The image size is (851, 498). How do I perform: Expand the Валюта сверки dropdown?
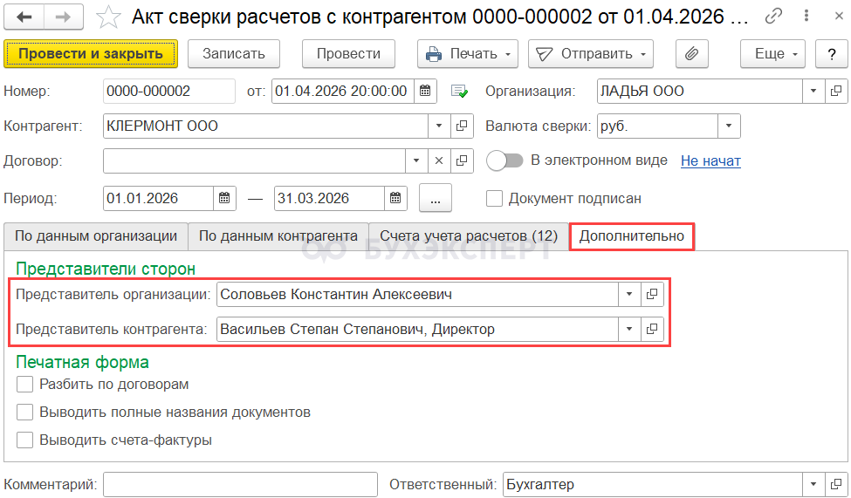point(729,126)
